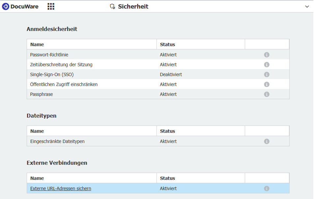Select the Passphrase row
Screen dimensions: 314x199
(x=158, y=94)
